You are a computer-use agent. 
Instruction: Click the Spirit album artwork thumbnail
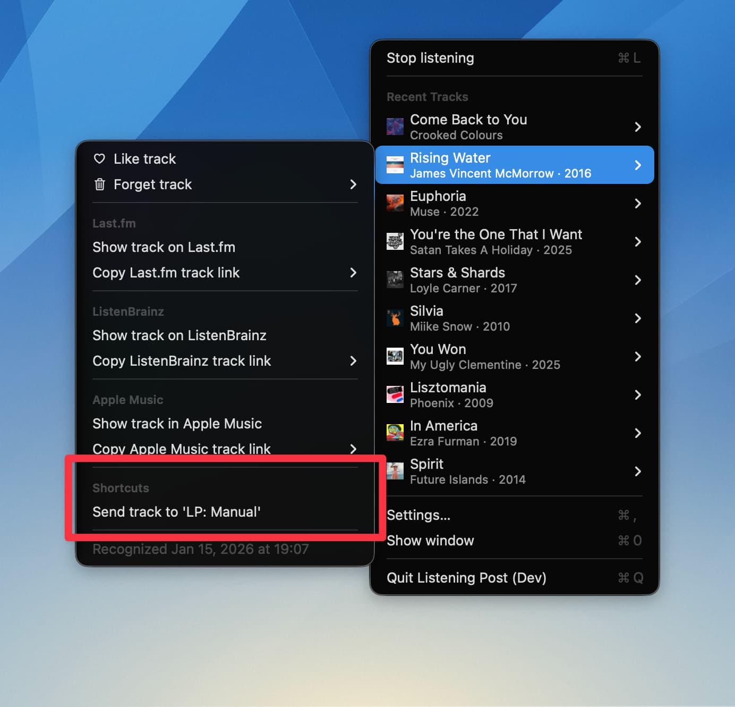[x=395, y=472]
